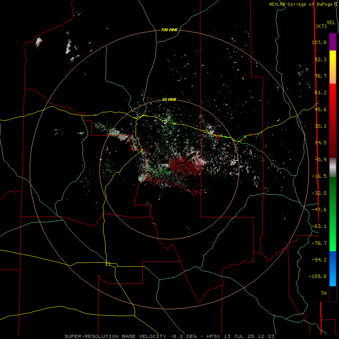339x339 pixels.
Task: Click the NEXLAB-College of DuPage header text
Action: point(303,4)
